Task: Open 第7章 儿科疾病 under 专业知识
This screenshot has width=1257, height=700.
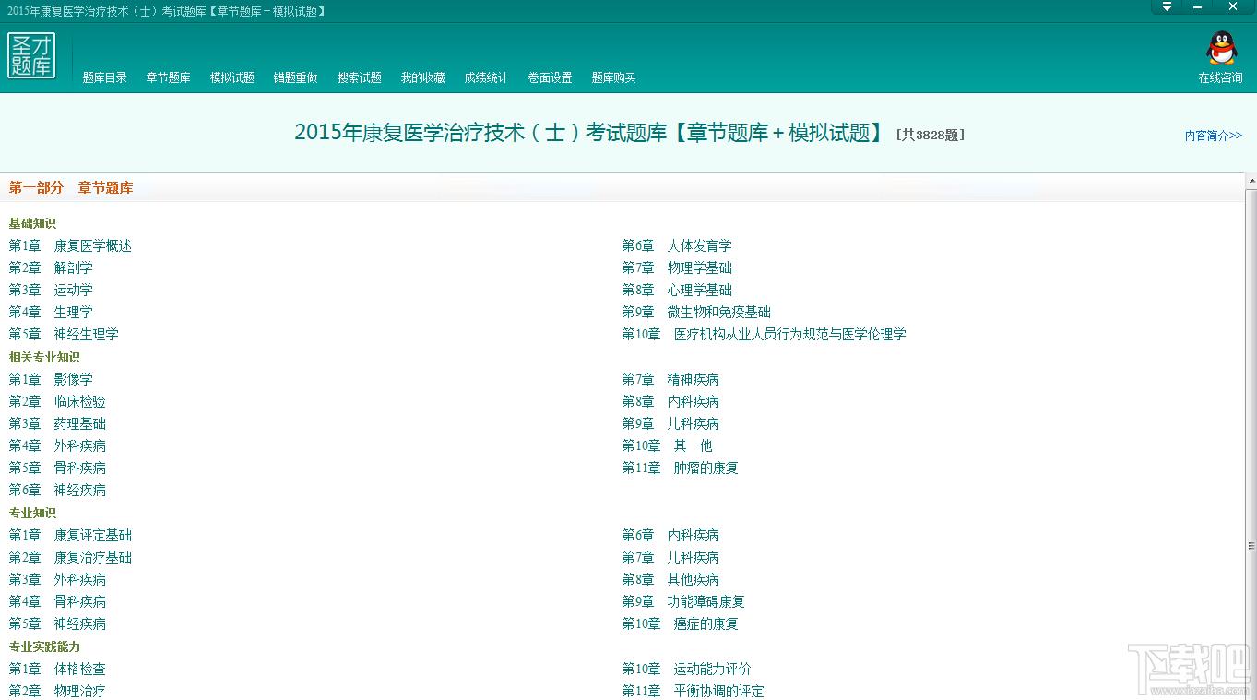Action: tap(670, 557)
